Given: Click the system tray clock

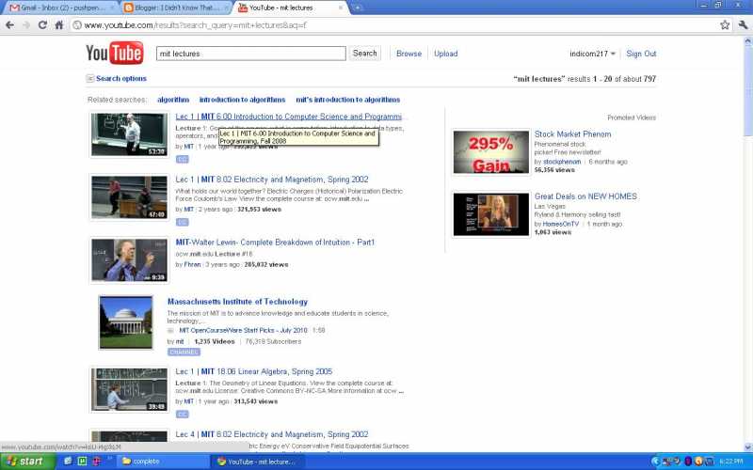Looking at the screenshot, I should (731, 462).
